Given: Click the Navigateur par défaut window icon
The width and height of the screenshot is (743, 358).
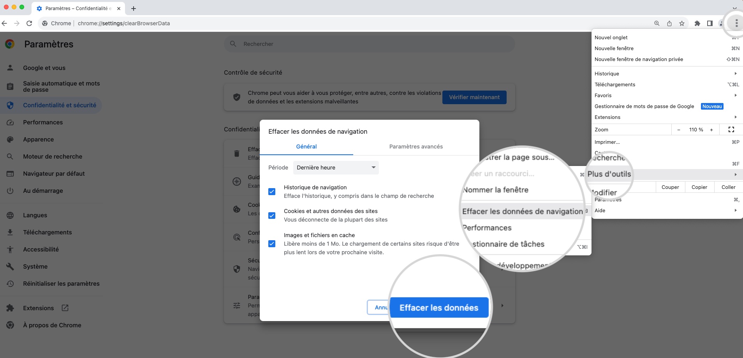Looking at the screenshot, I should tap(11, 174).
